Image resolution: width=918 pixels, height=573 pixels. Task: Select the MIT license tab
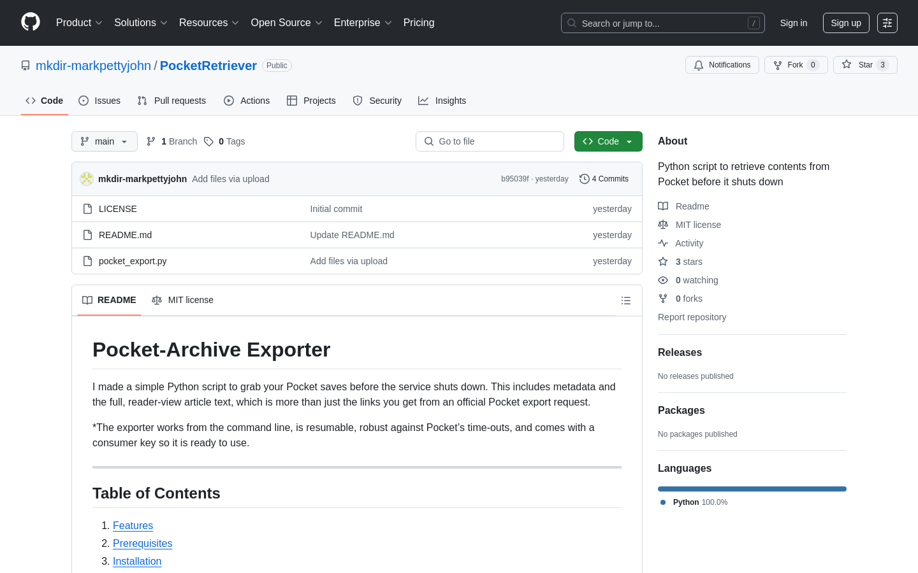[182, 300]
